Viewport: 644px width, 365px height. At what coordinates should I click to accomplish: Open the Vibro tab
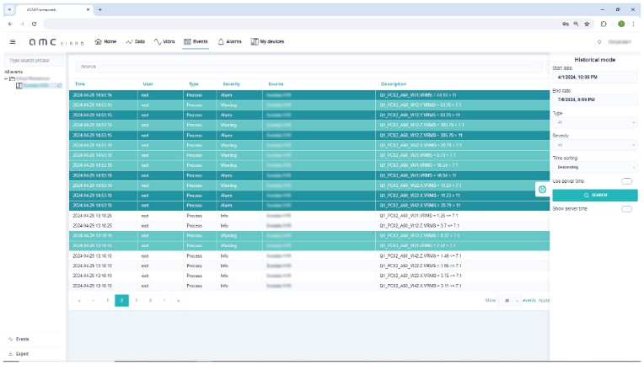[164, 41]
